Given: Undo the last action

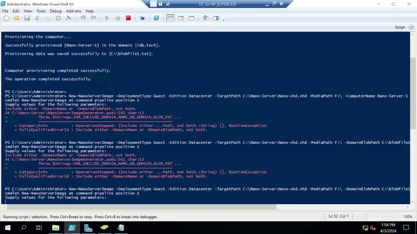Looking at the screenshot, I should click(x=83, y=18).
